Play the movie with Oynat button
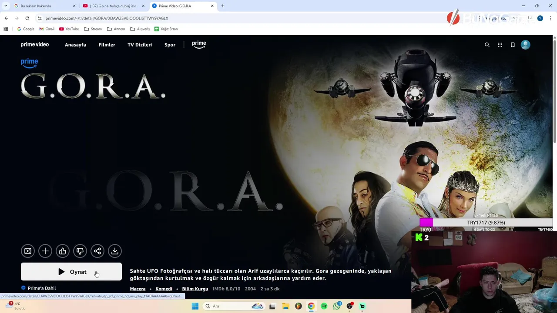The image size is (557, 313). (x=71, y=272)
